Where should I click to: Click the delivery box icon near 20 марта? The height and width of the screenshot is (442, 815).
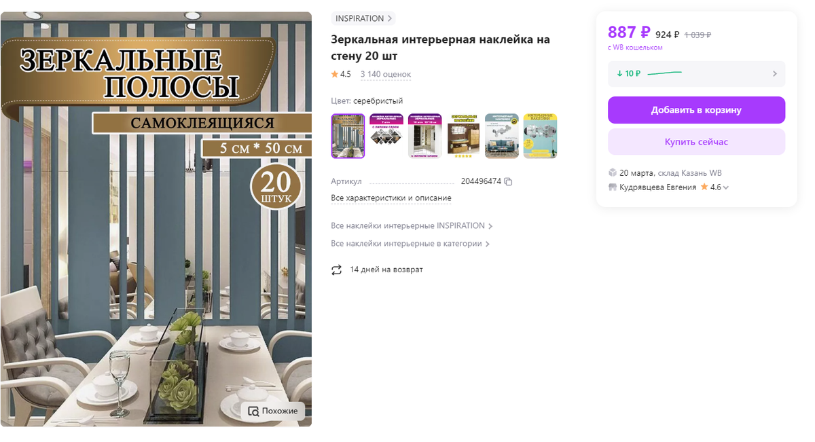(613, 172)
